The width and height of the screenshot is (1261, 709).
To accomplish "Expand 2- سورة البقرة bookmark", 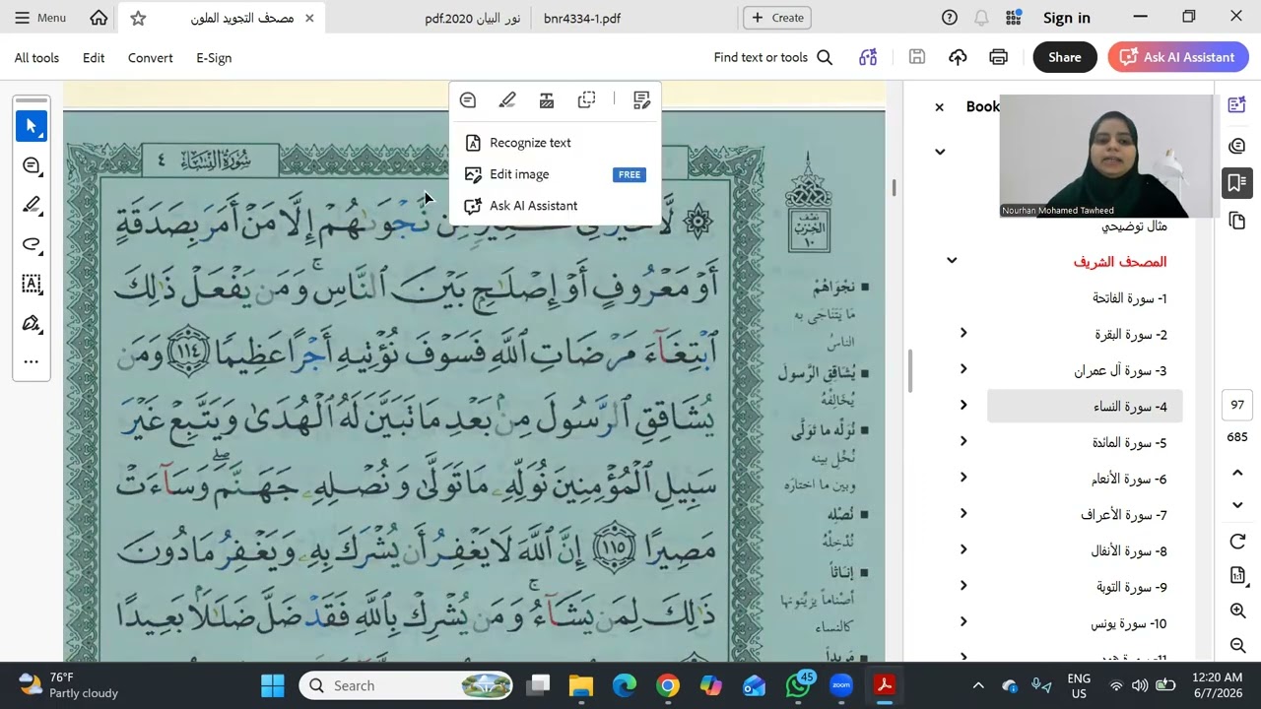I will click(963, 333).
